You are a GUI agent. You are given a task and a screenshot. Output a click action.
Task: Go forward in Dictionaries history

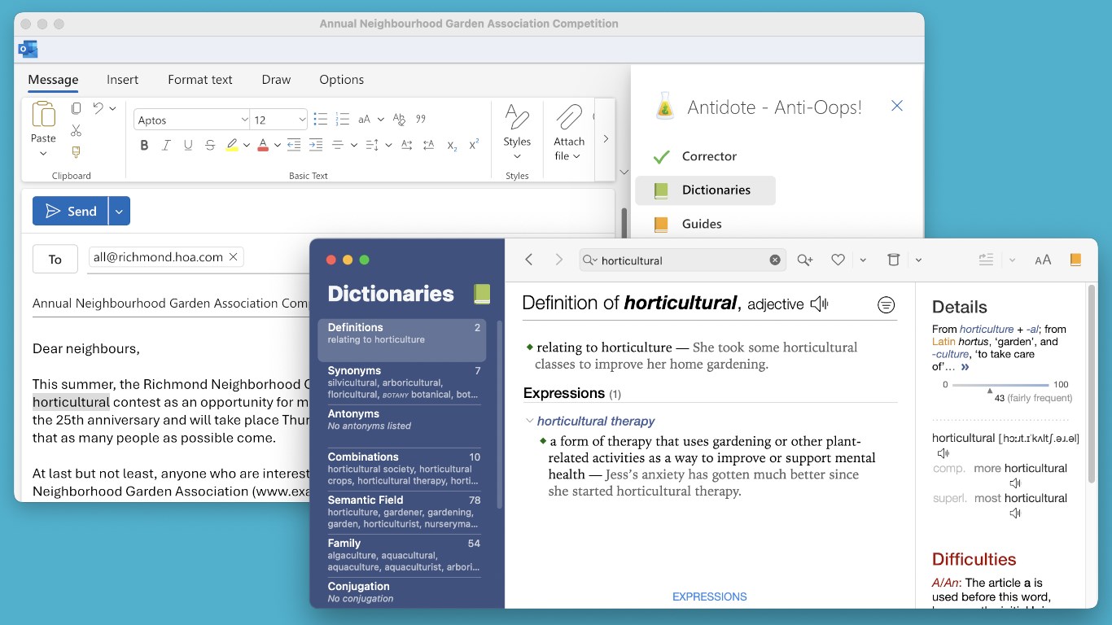558,260
